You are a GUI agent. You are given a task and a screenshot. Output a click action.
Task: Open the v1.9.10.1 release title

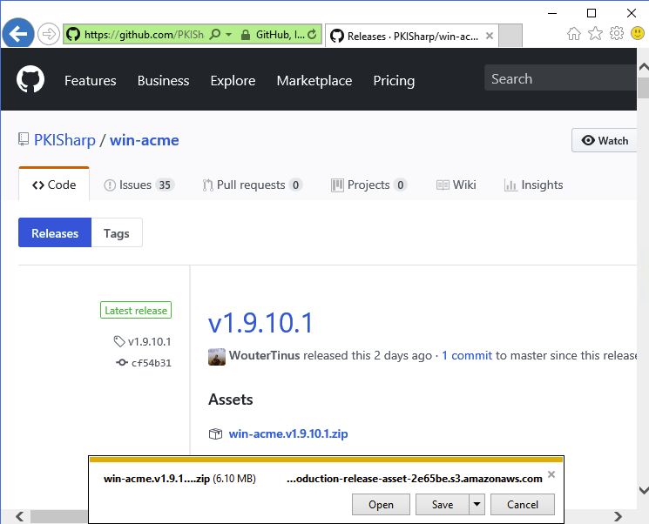coord(260,323)
